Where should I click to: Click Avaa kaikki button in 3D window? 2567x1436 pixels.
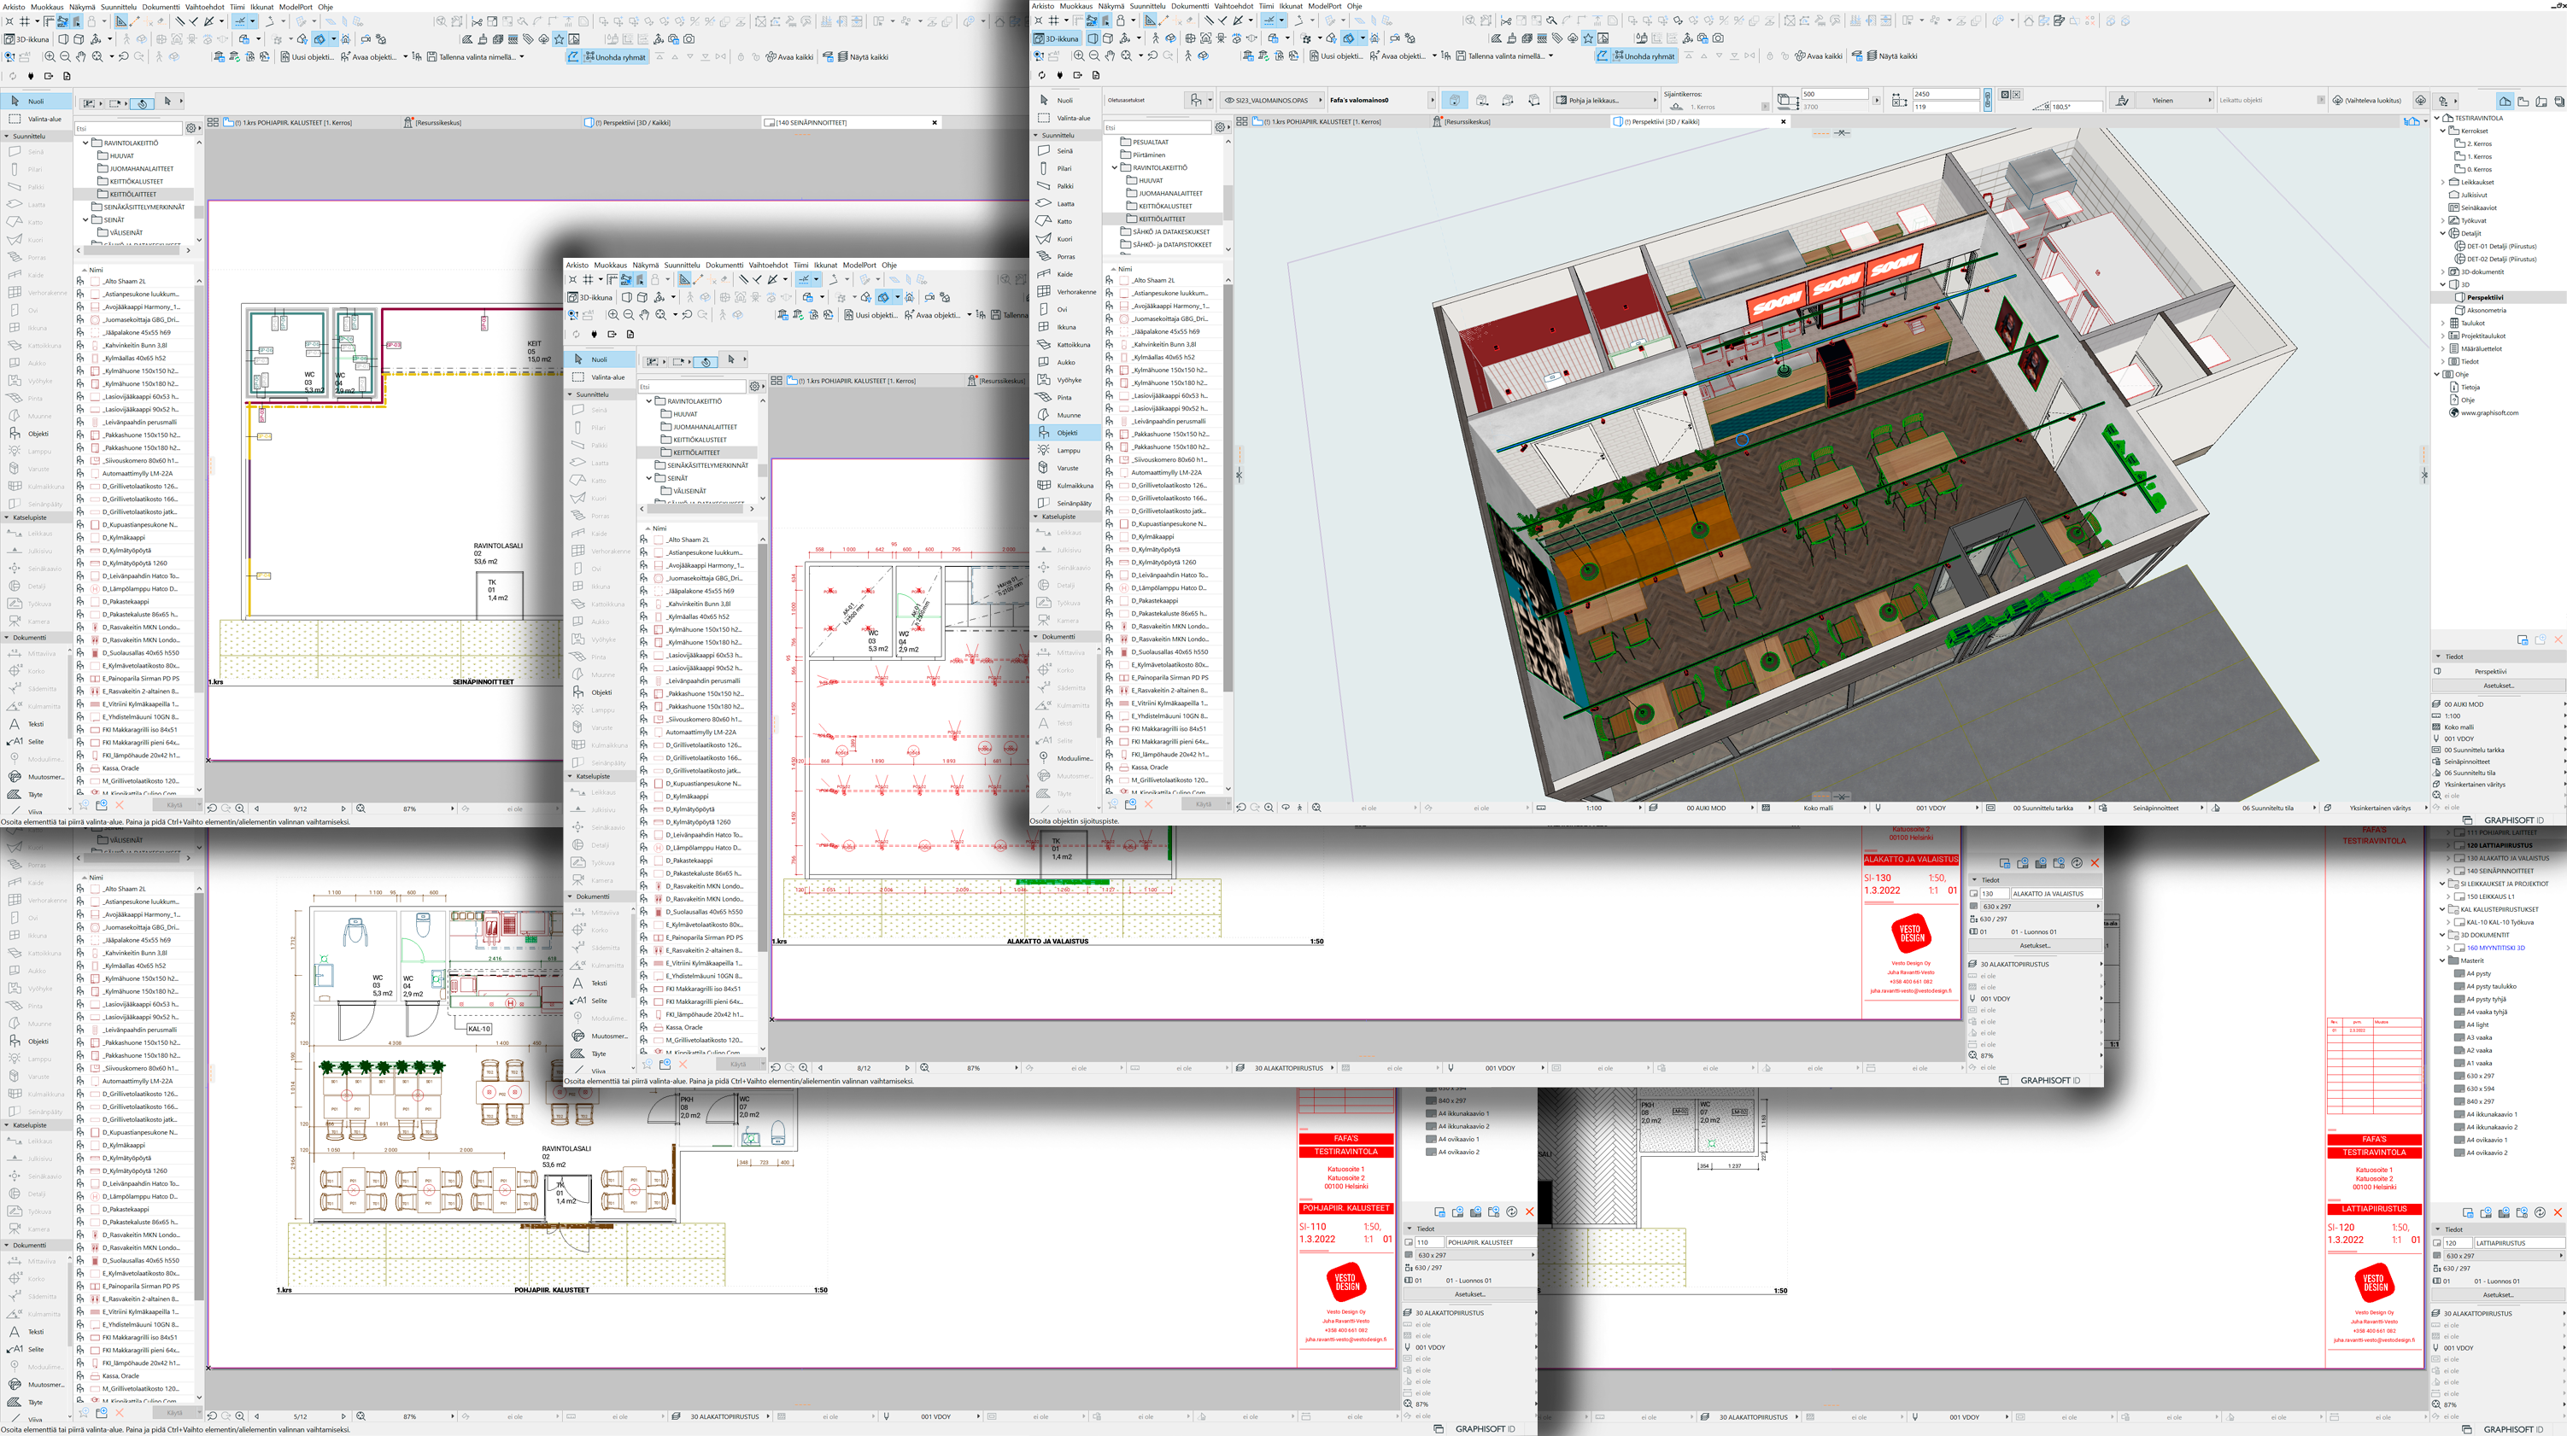pyautogui.click(x=1818, y=55)
